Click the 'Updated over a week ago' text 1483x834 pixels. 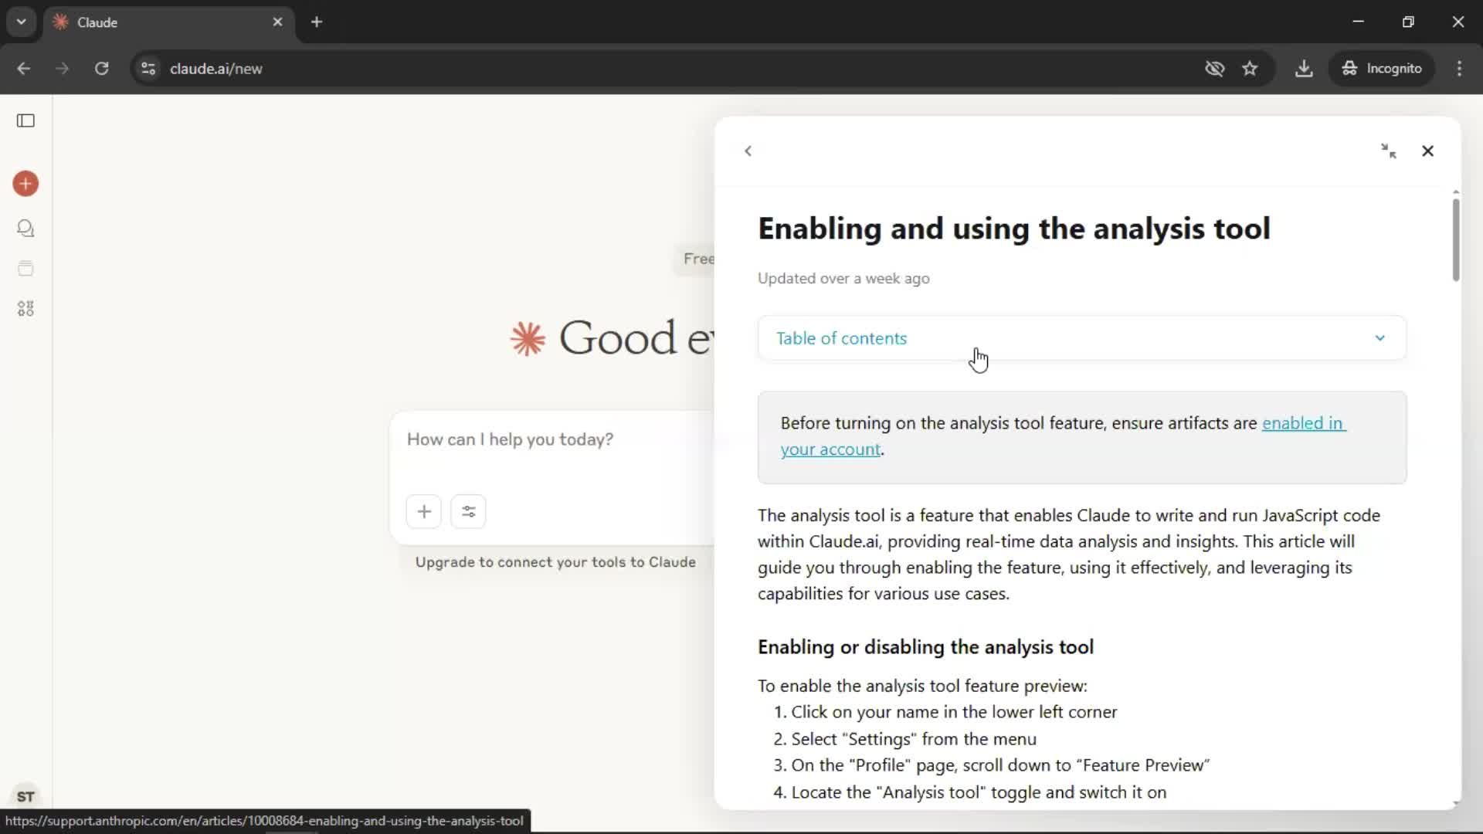[843, 279]
